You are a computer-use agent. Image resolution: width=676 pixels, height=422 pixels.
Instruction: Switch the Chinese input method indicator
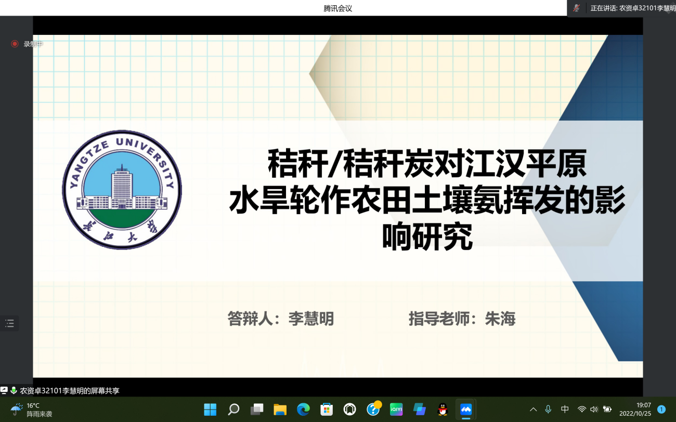(565, 410)
